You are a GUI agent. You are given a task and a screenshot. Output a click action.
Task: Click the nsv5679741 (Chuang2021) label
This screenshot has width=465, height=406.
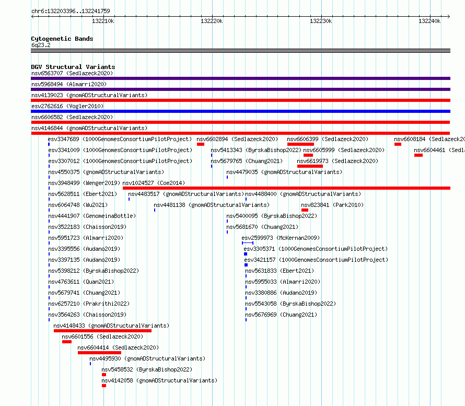point(84,293)
